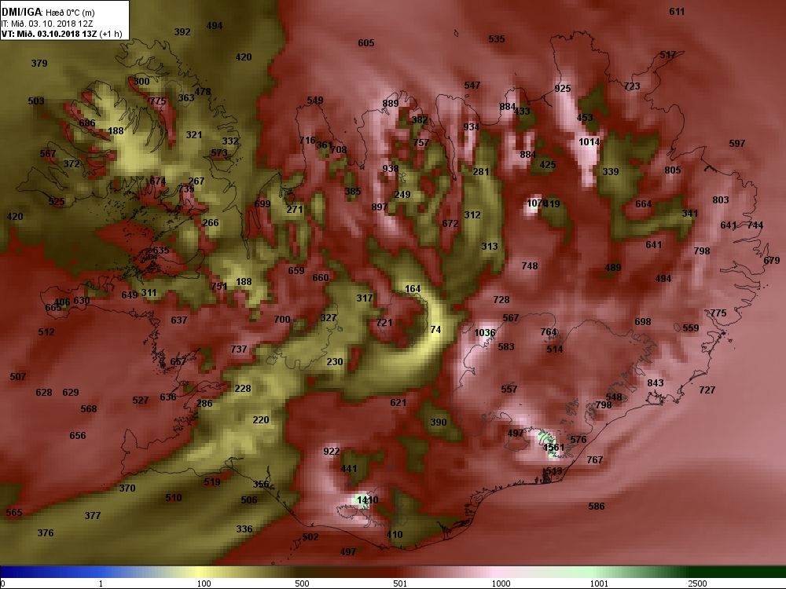Click the map value 517
Image resolution: width=786 pixels, height=589 pixels.
coord(667,55)
